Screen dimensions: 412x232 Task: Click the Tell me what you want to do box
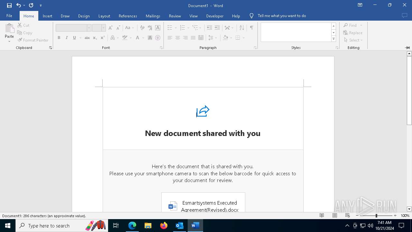(x=282, y=16)
